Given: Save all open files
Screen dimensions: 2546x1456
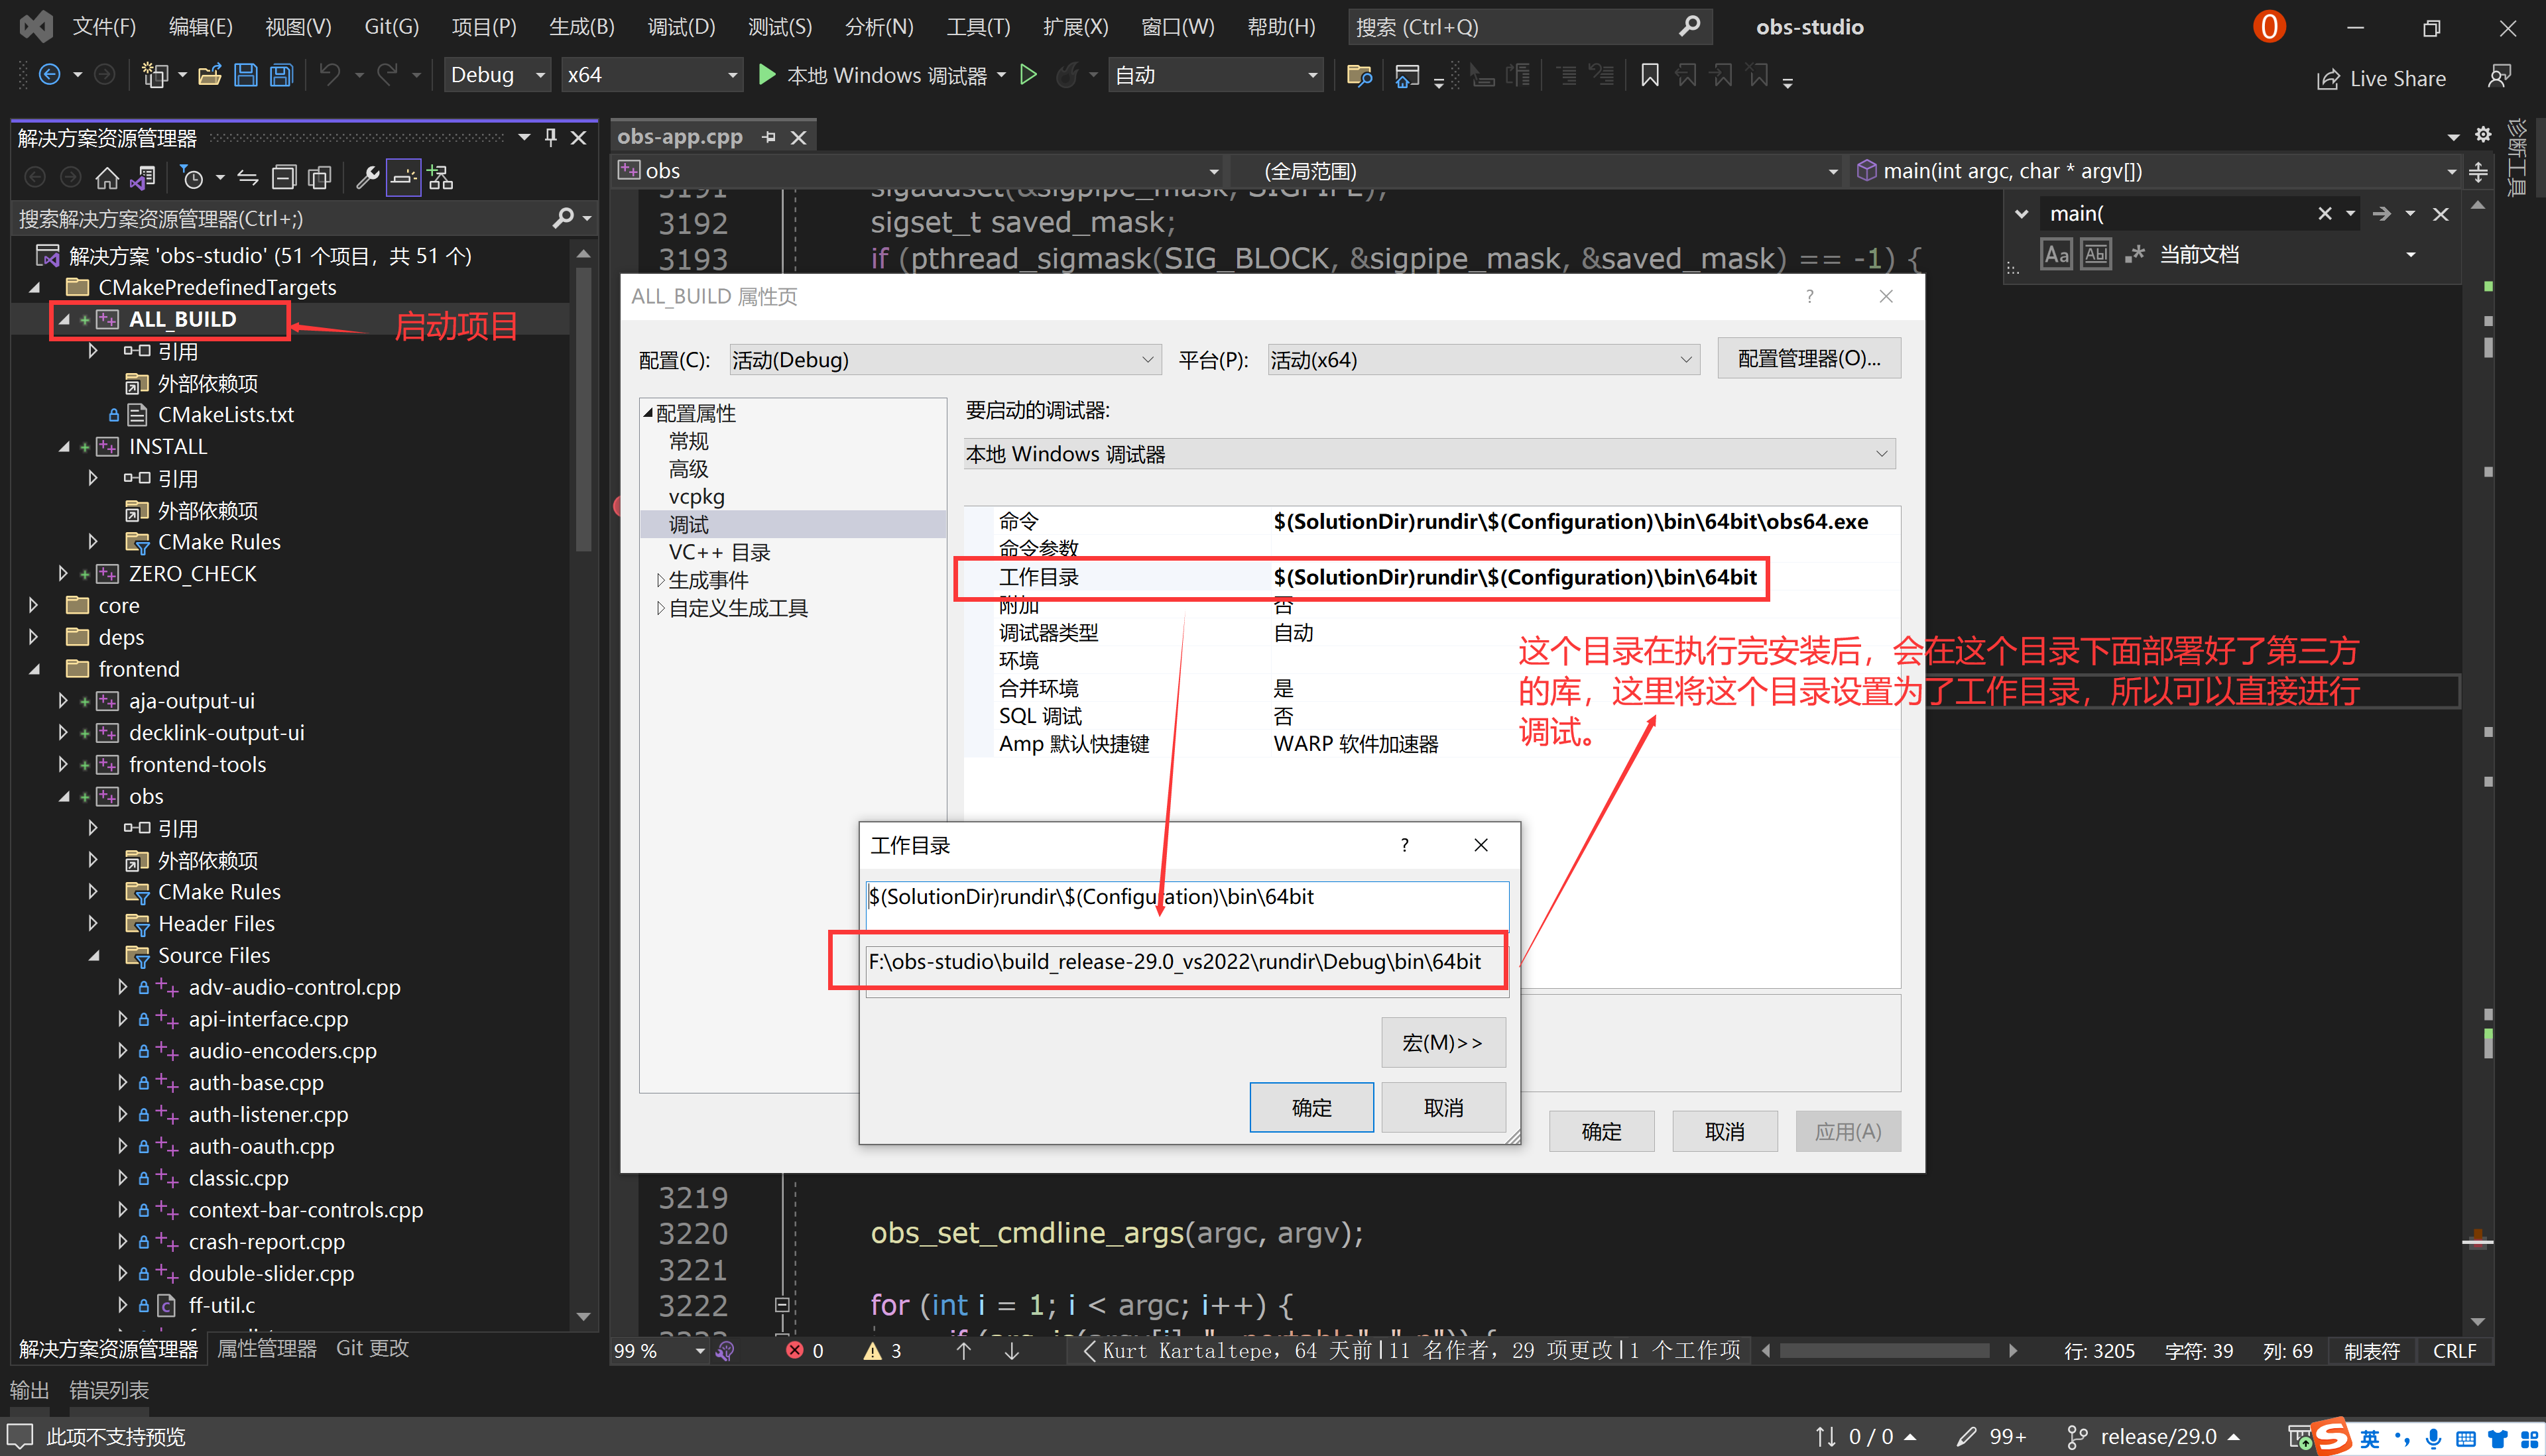Looking at the screenshot, I should click(281, 74).
